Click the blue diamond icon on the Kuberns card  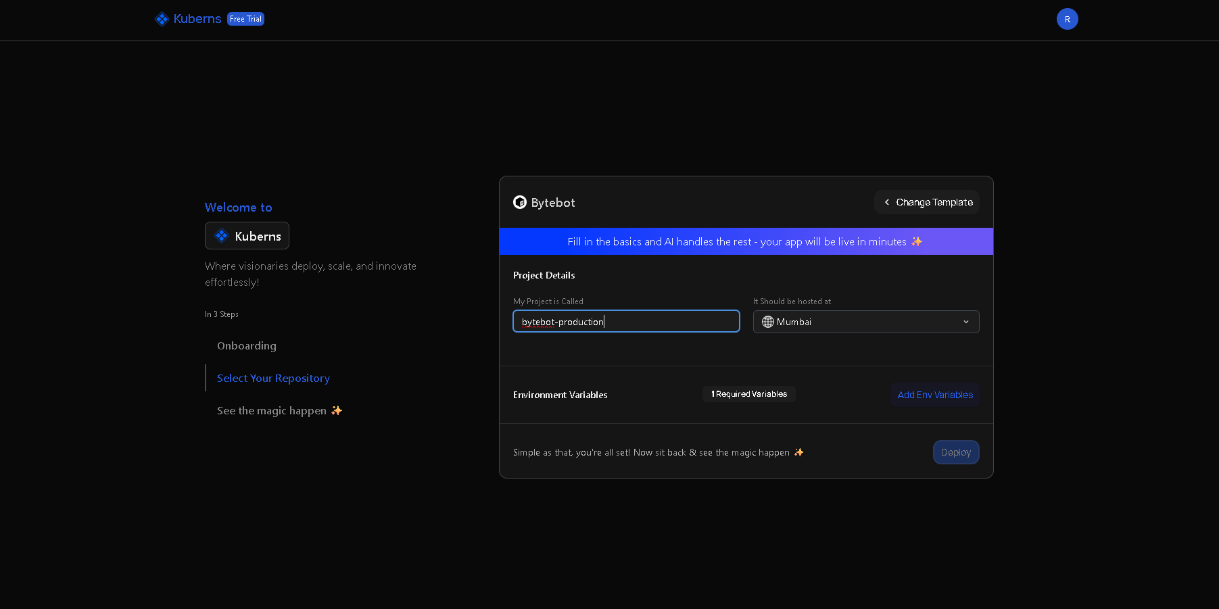click(x=220, y=235)
